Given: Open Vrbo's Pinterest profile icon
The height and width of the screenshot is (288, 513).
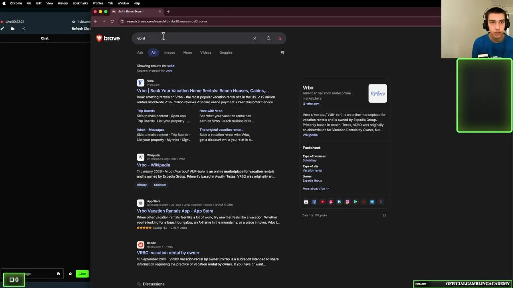Looking at the screenshot, I should pos(331,202).
